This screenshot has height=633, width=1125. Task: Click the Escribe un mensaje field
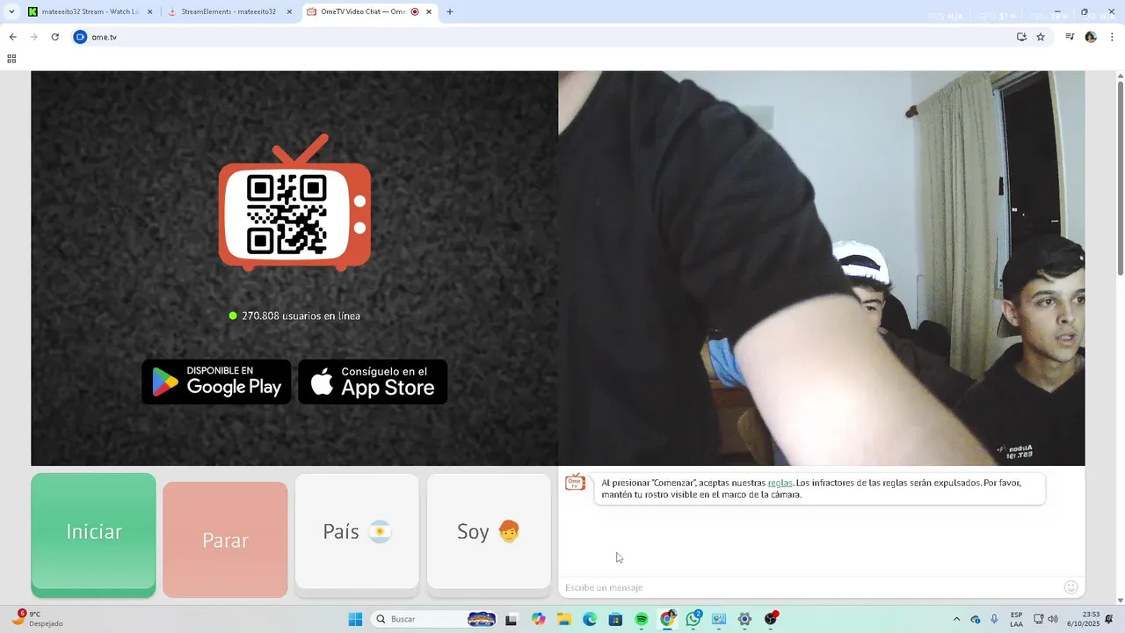[x=809, y=587]
